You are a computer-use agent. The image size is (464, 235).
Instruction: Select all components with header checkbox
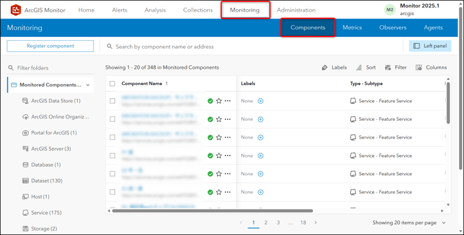(x=112, y=84)
